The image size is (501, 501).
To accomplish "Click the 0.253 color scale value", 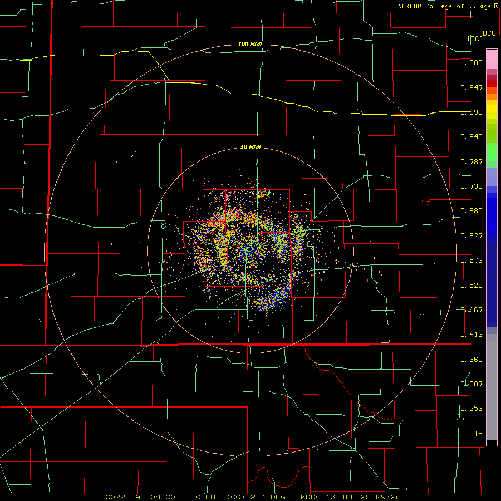I will click(471, 409).
